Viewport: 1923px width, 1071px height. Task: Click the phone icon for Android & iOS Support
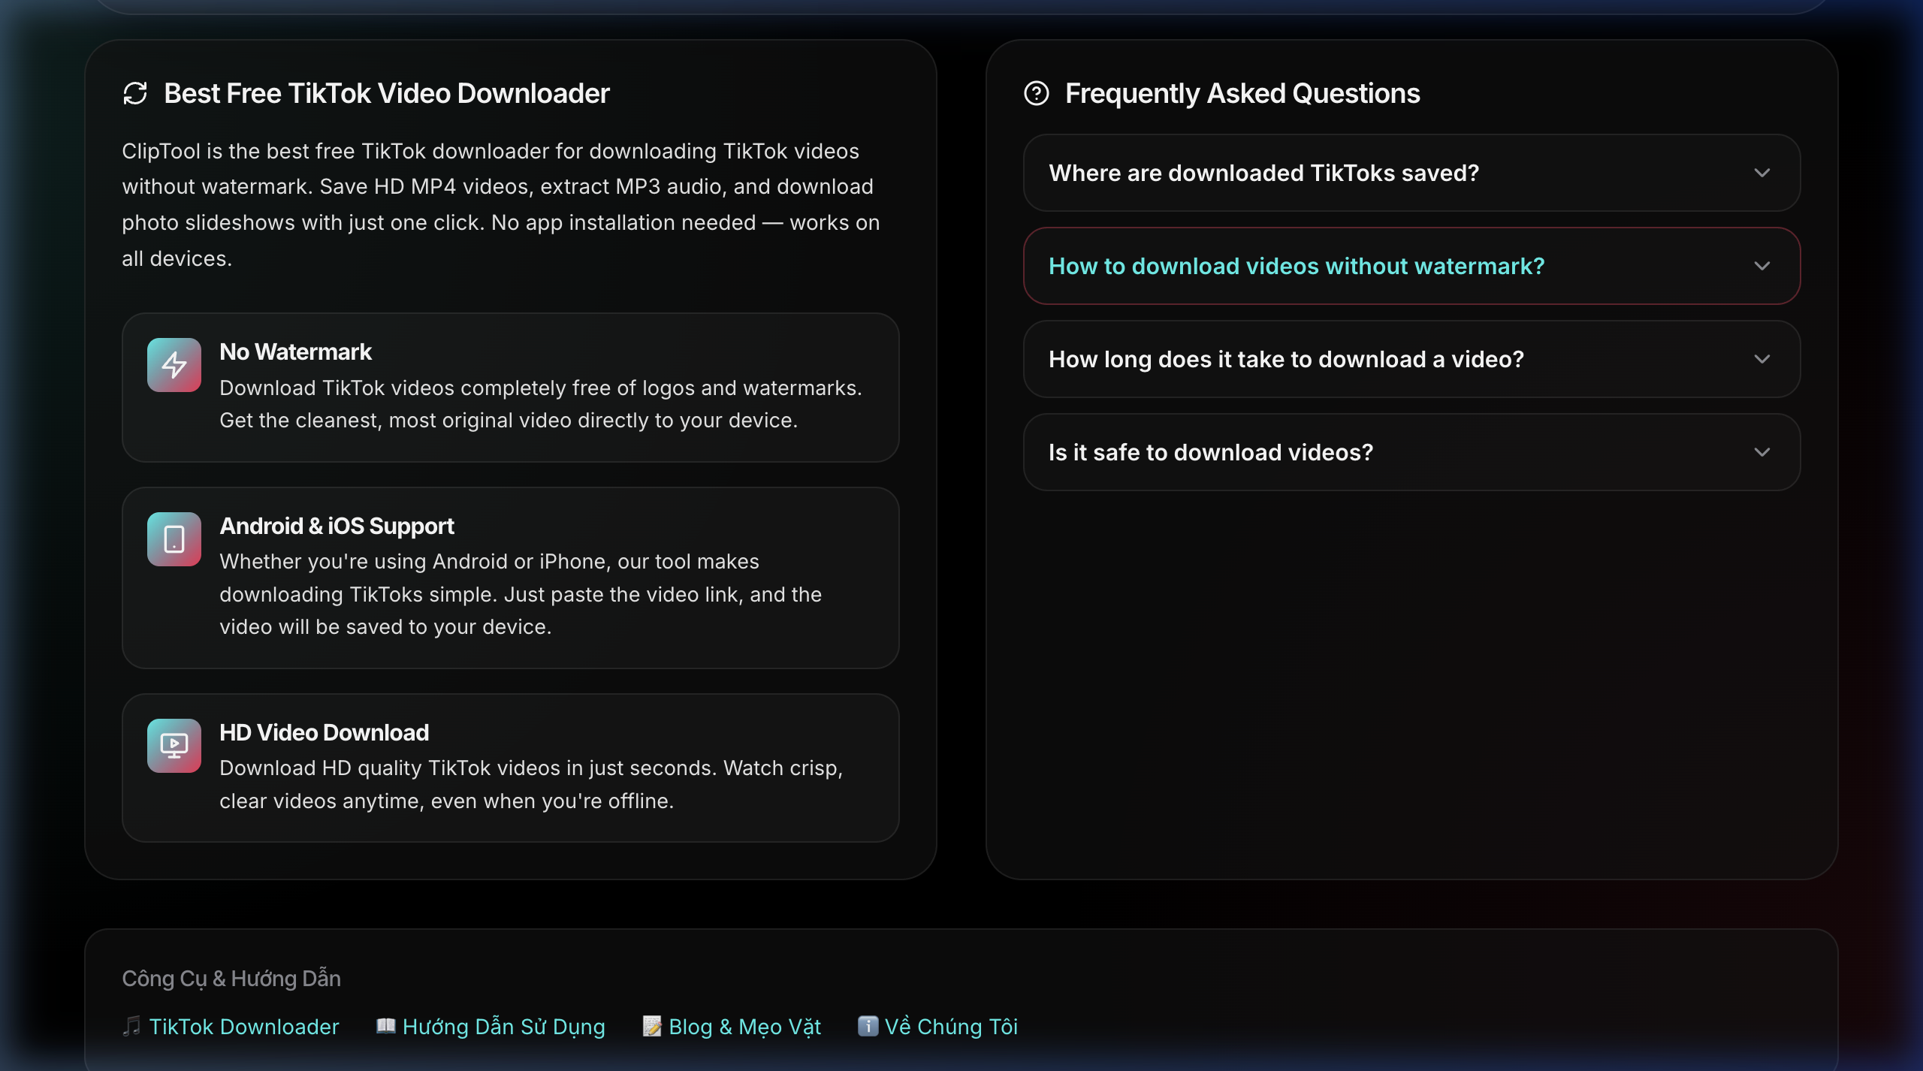(x=174, y=539)
